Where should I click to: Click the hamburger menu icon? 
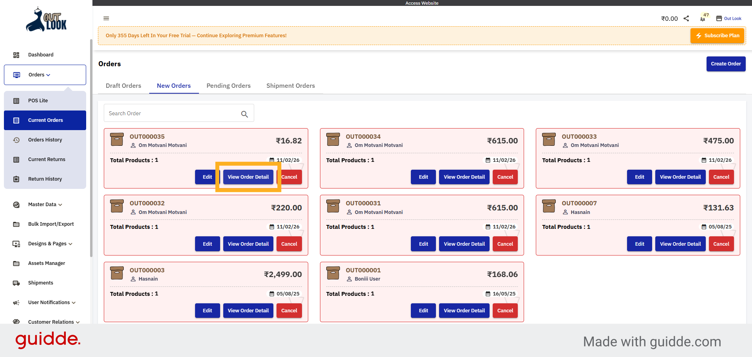point(106,18)
